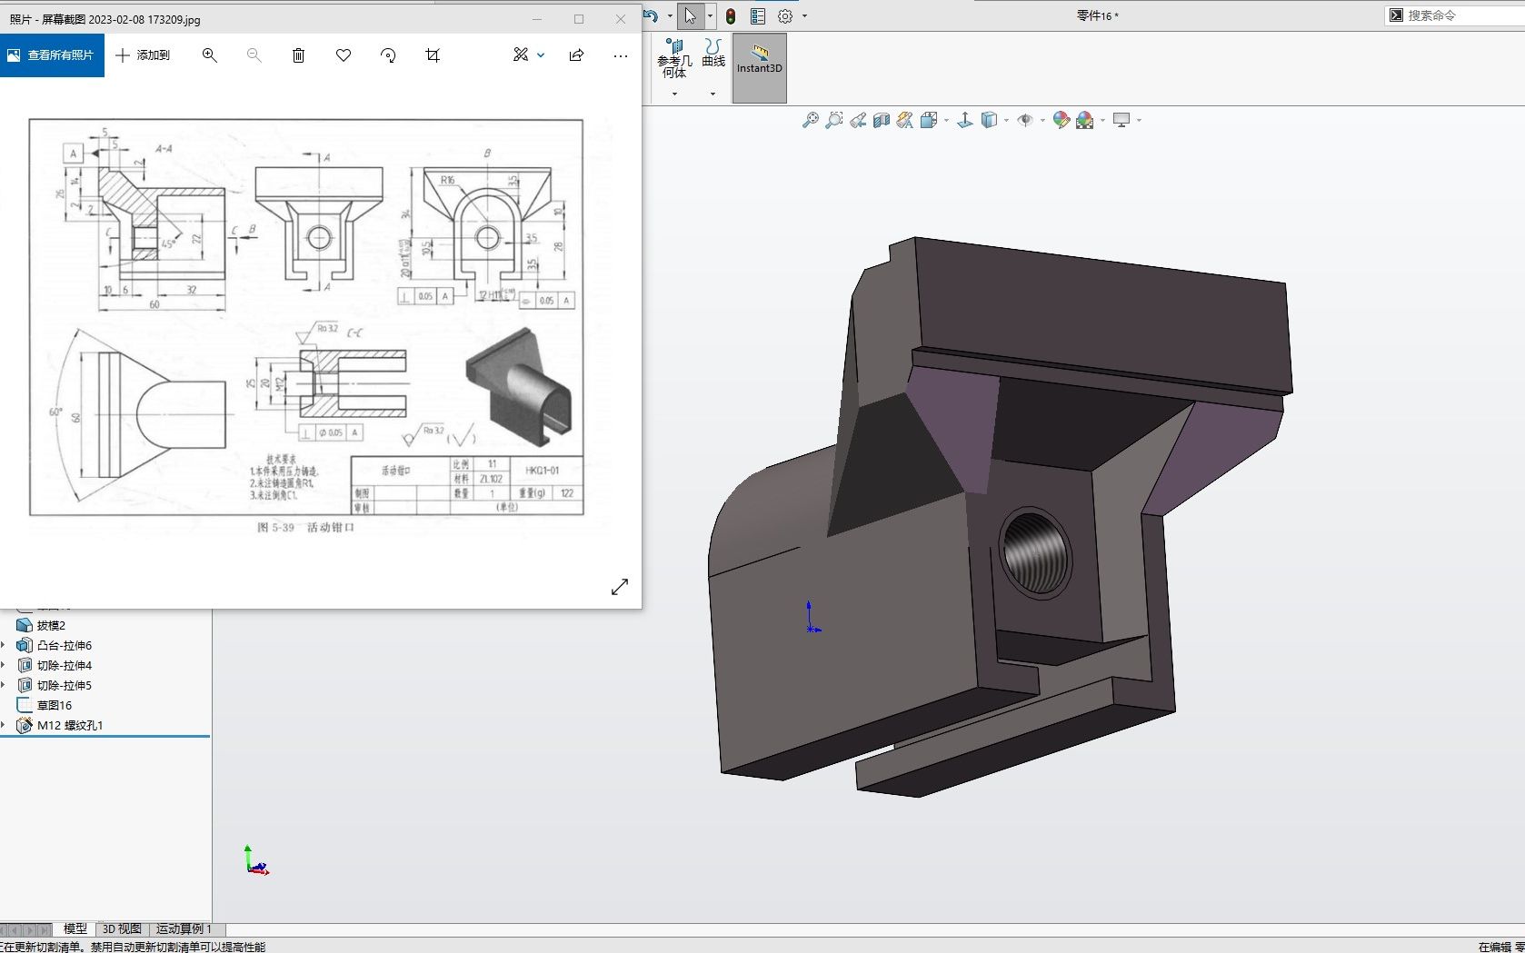
Task: Open the Display Style dropdown
Action: (988, 121)
